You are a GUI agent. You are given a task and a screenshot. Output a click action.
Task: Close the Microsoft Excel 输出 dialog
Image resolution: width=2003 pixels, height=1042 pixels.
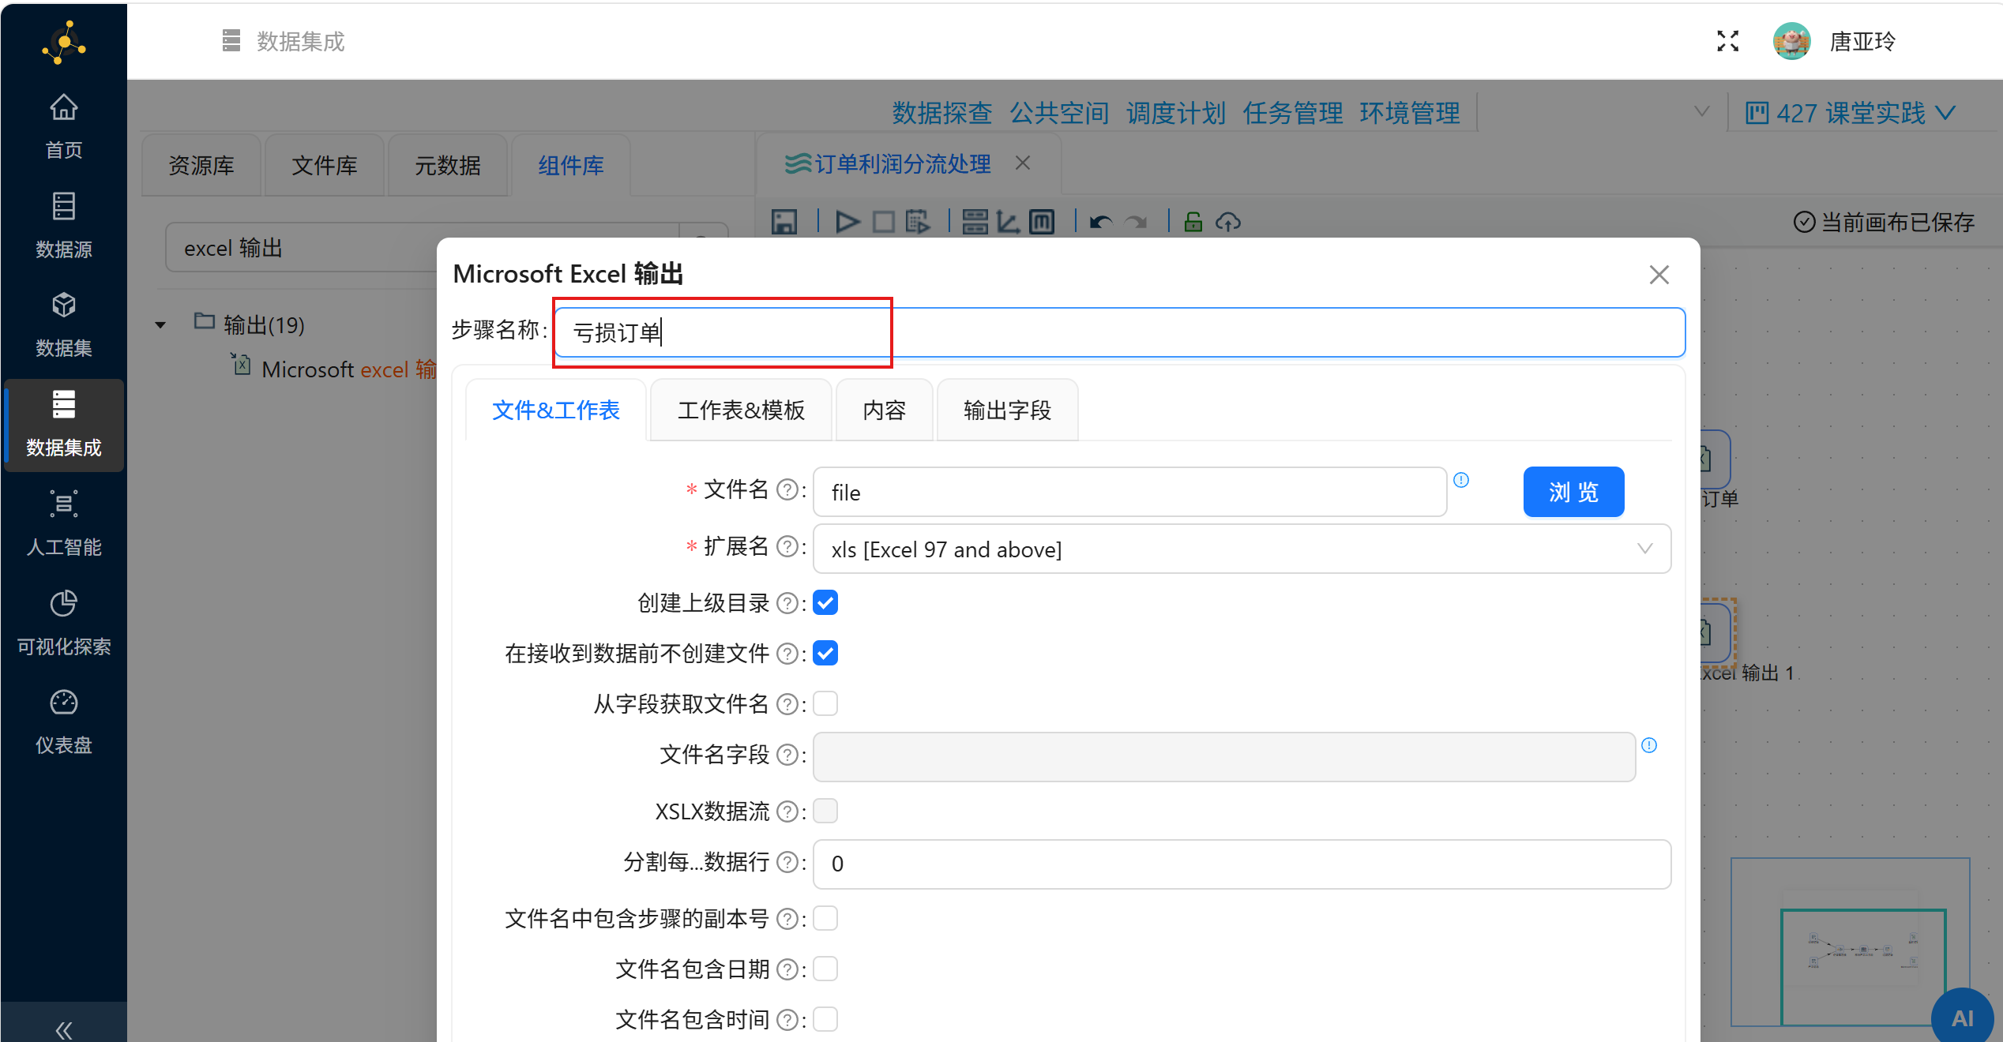click(x=1659, y=275)
